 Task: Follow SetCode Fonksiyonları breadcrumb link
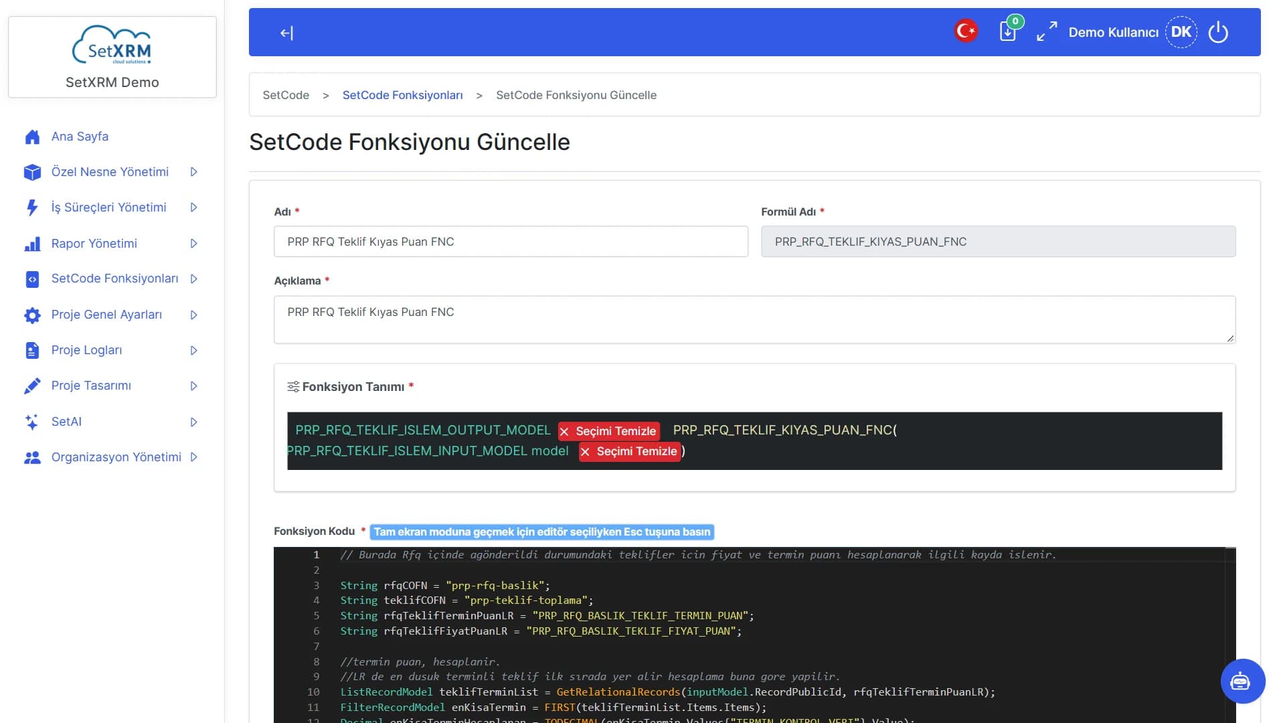pyautogui.click(x=403, y=95)
